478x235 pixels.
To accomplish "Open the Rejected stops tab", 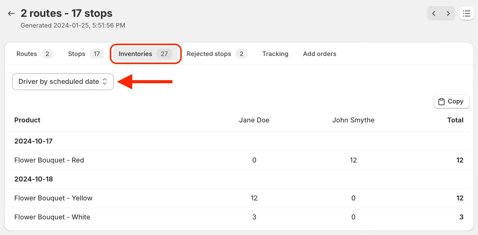I will point(217,54).
